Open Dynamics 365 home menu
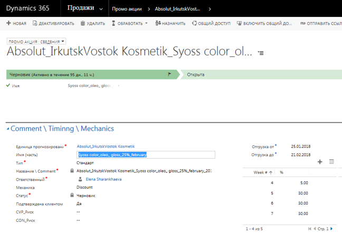 pyautogui.click(x=28, y=9)
